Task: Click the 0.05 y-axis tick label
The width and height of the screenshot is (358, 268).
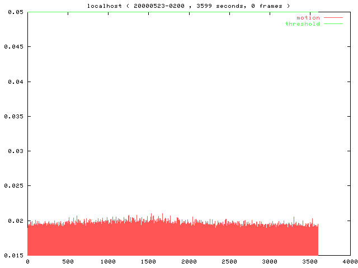Action: (11, 12)
